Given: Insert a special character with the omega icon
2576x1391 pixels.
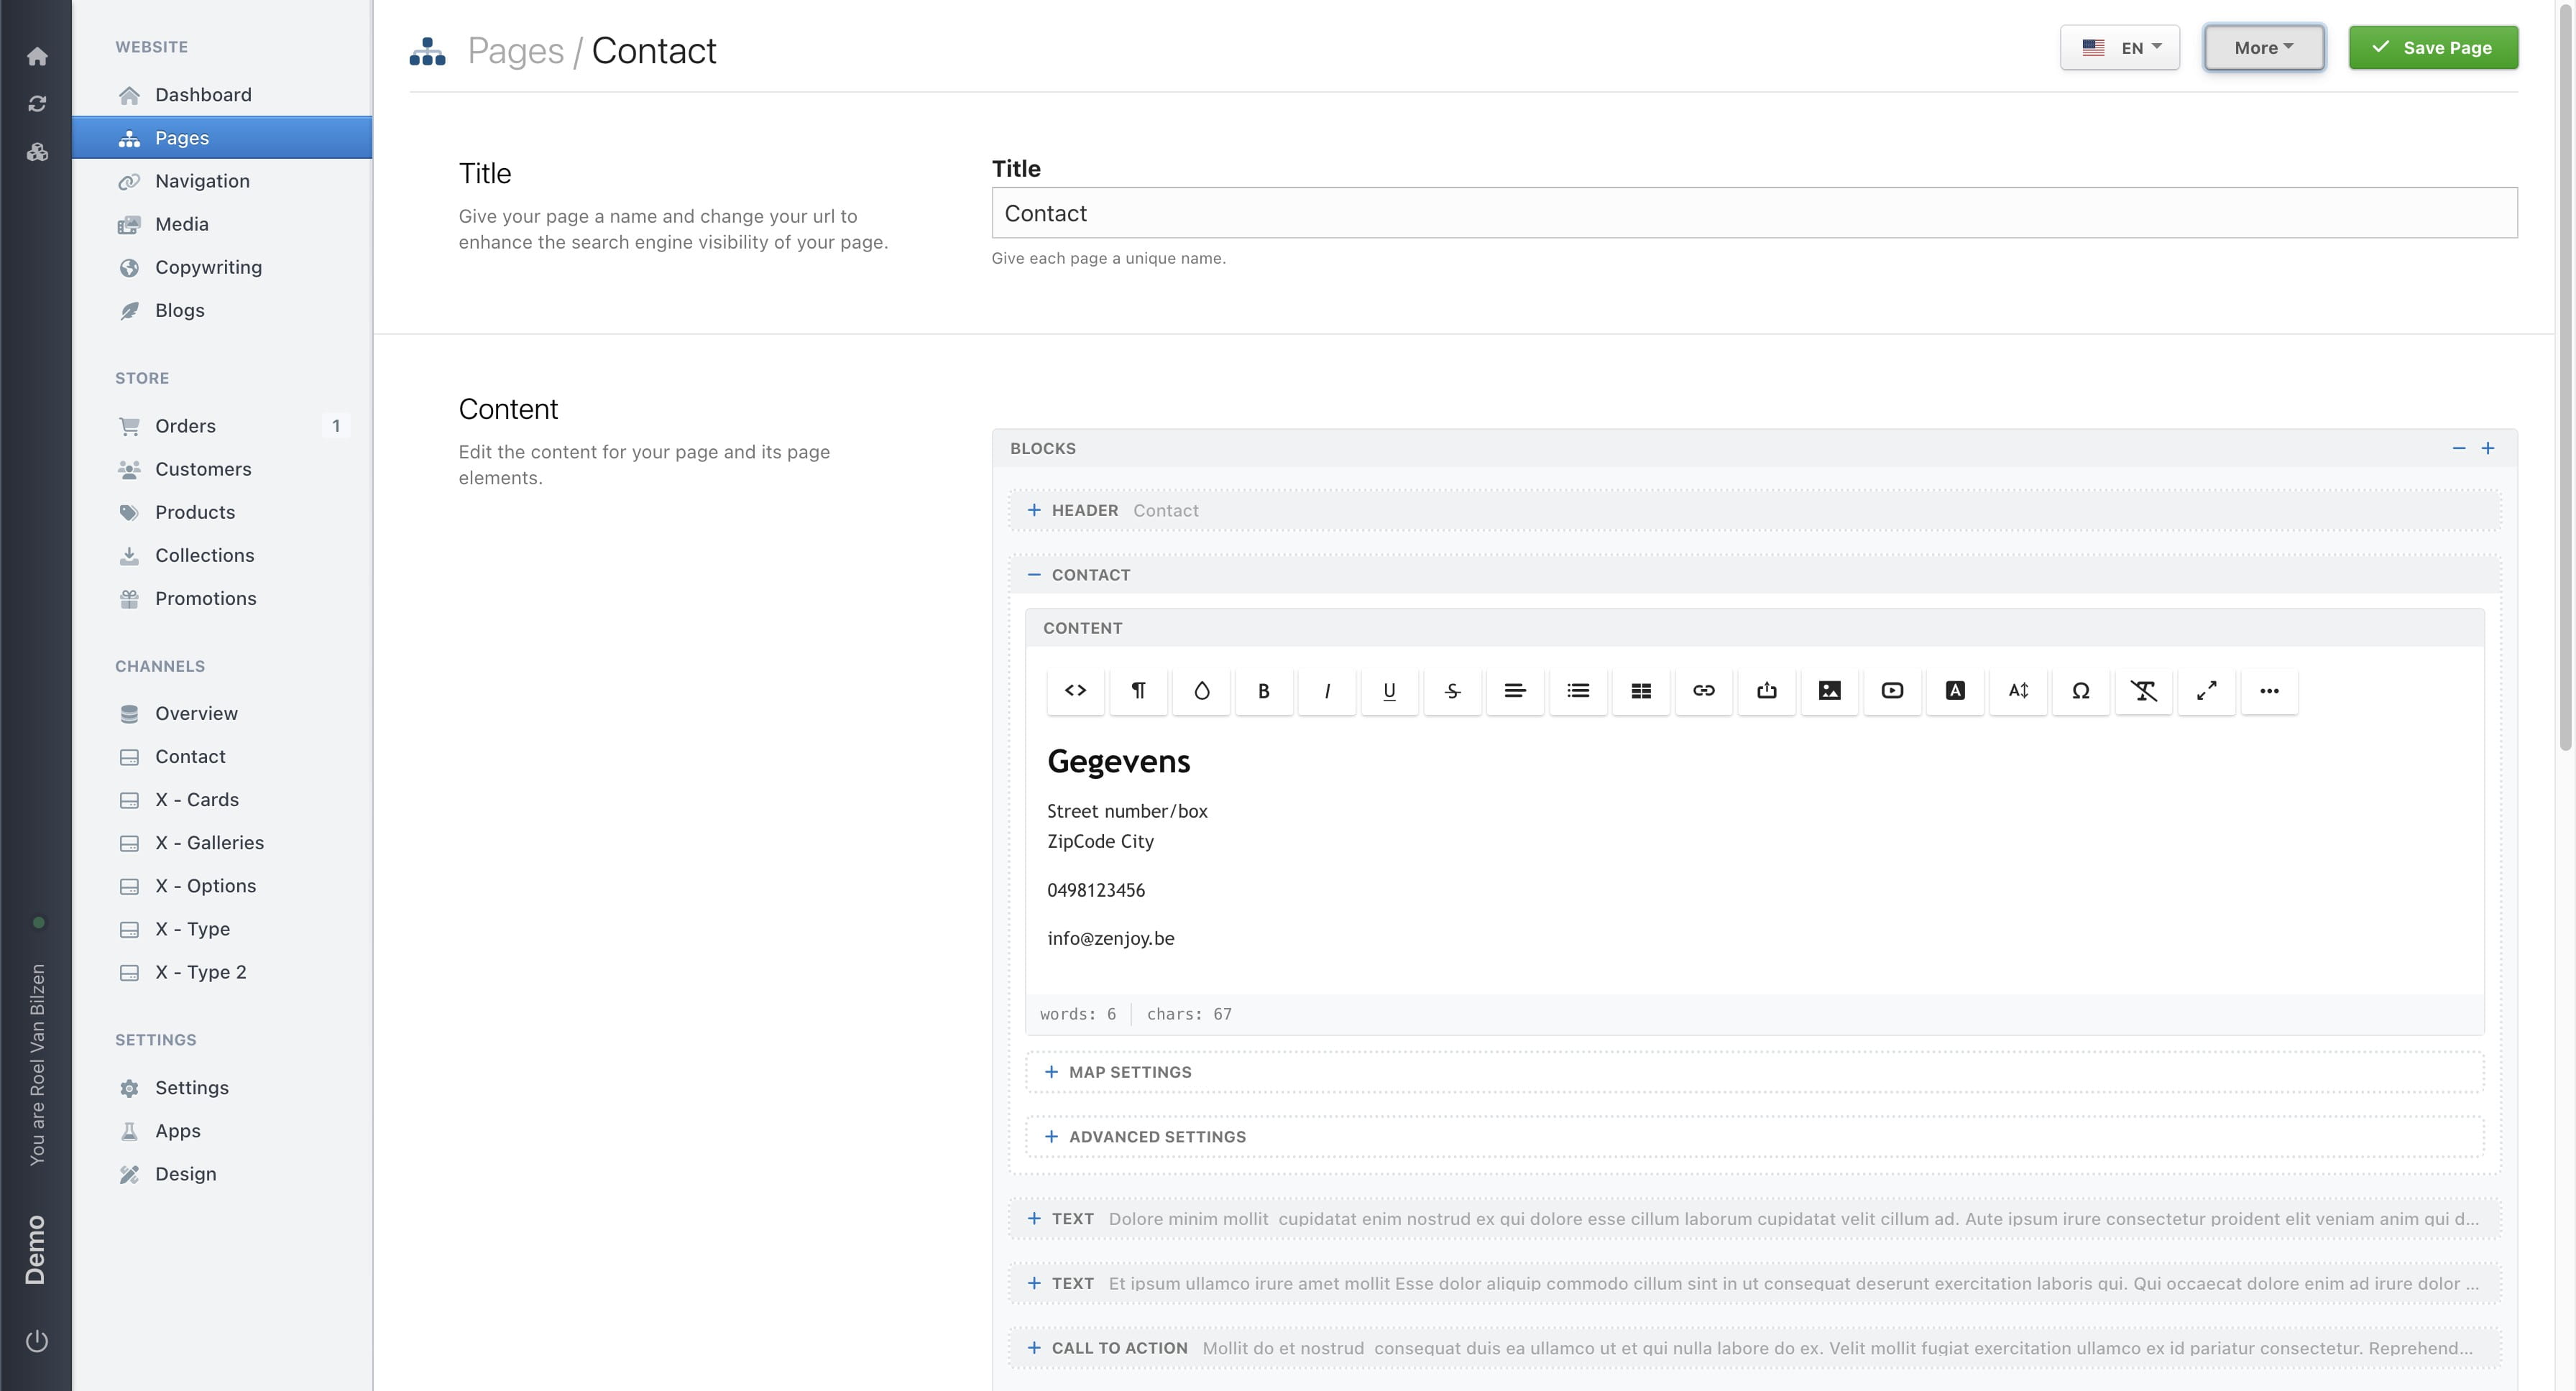Looking at the screenshot, I should pos(2081,690).
